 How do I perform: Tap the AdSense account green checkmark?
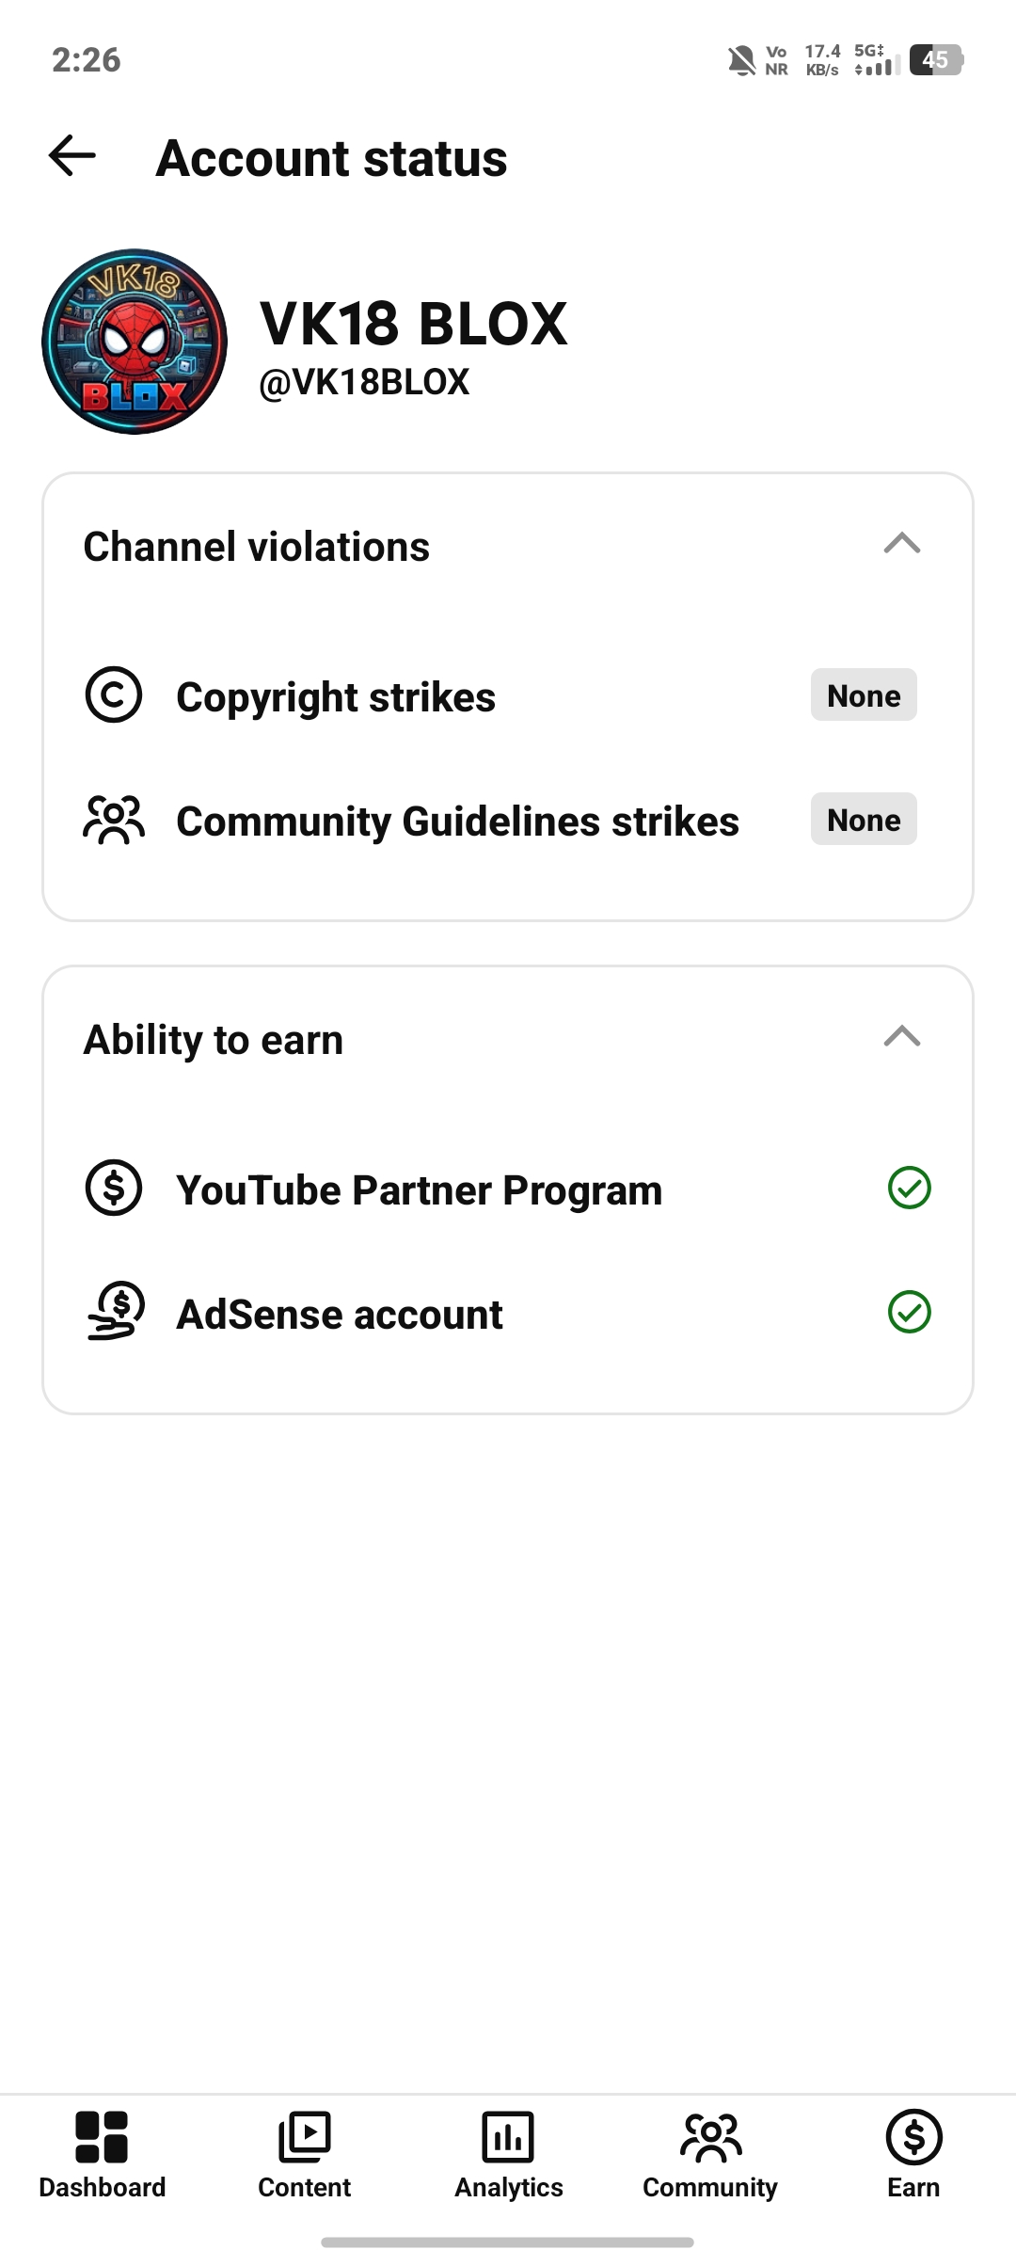click(x=910, y=1312)
